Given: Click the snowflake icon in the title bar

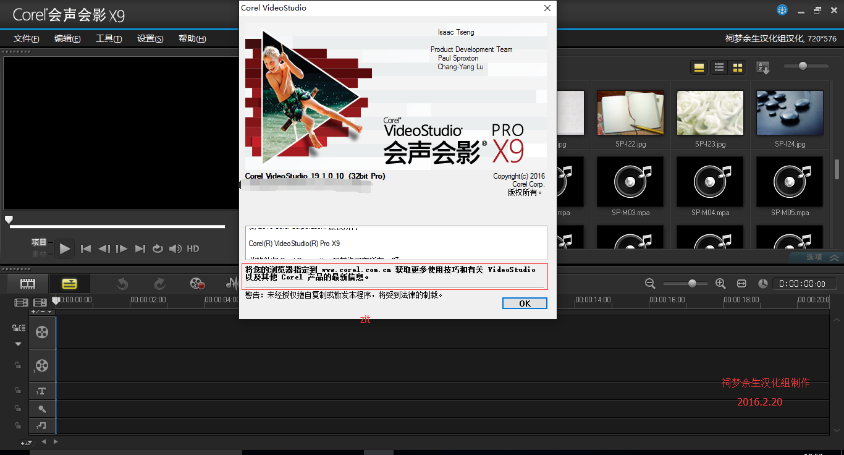Looking at the screenshot, I should [x=782, y=10].
